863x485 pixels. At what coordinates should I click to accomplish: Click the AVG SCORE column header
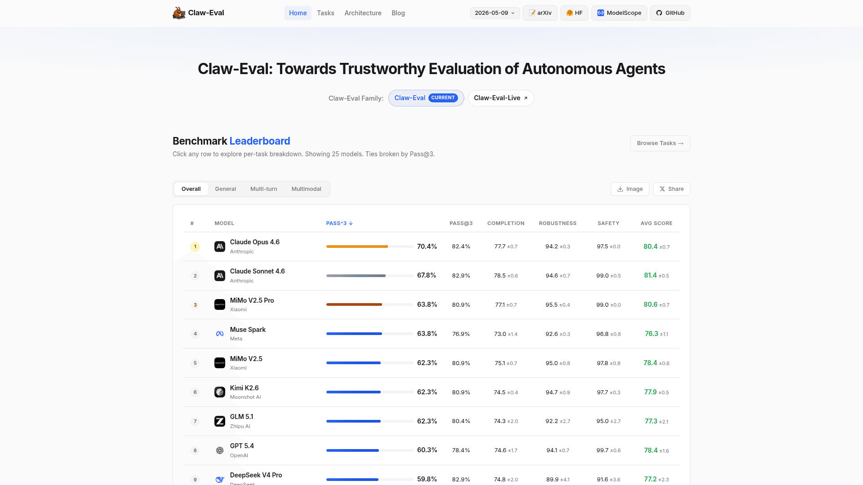656,223
